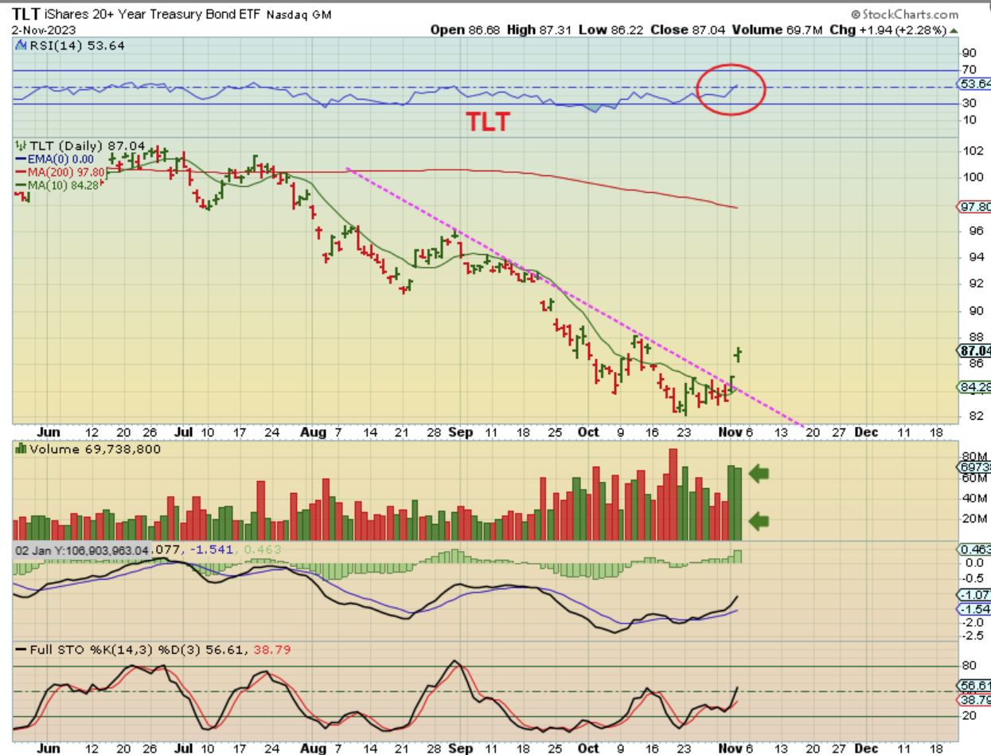Click the 'Volume 69,738,800' panel label
The width and height of the screenshot is (991, 755).
tap(95, 449)
